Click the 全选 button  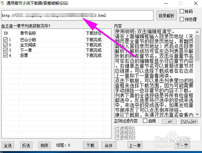[x=8, y=145]
